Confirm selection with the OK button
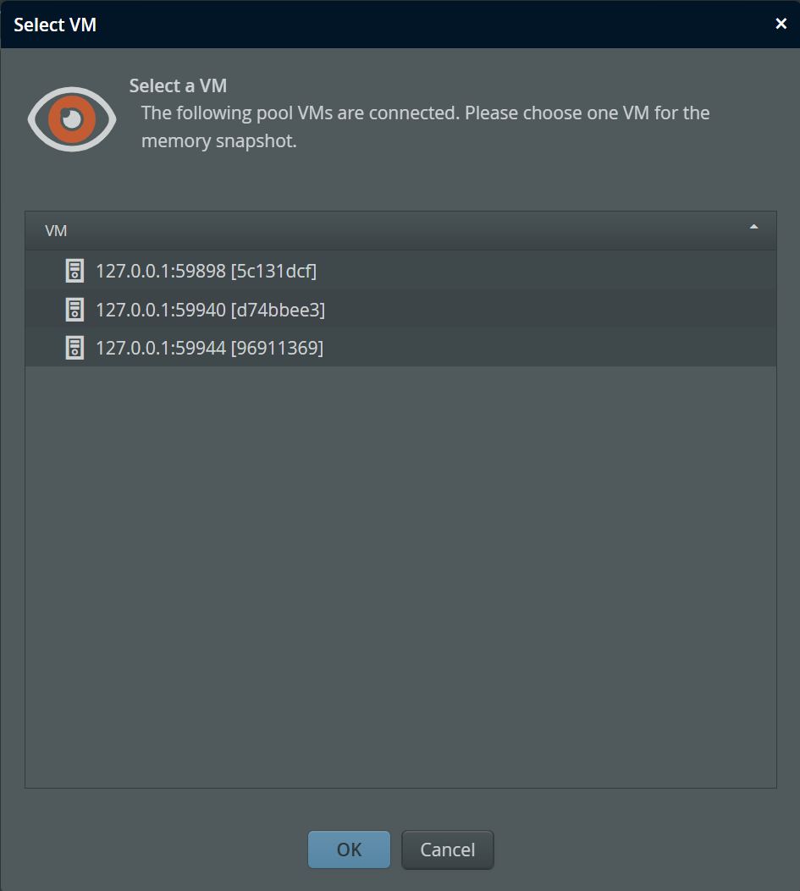The width and height of the screenshot is (800, 891). (349, 850)
